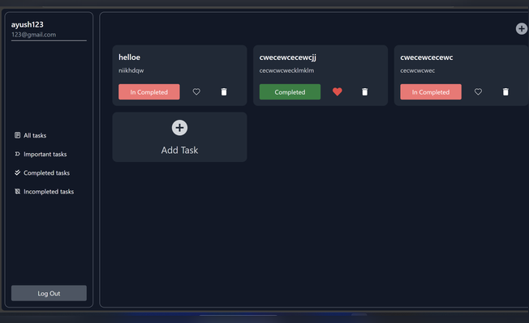Image resolution: width=529 pixels, height=323 pixels.
Task: Toggle cwecewcecewc In Completed status button
Action: click(431, 91)
